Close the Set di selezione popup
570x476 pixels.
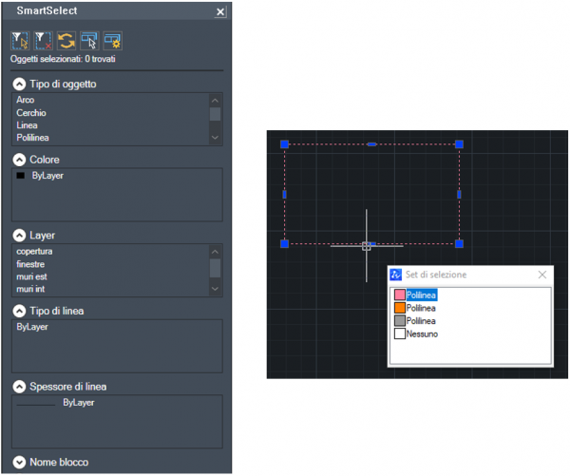(x=542, y=275)
